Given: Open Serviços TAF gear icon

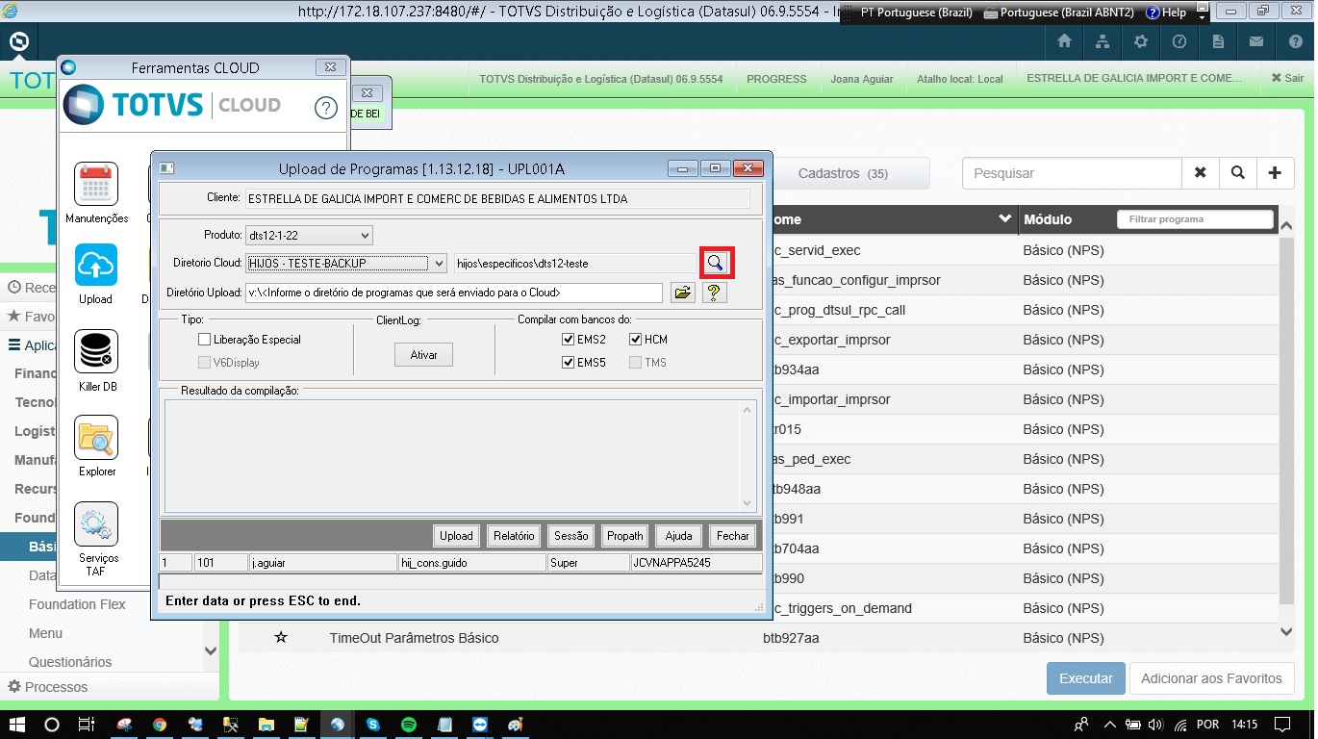Looking at the screenshot, I should click(96, 523).
